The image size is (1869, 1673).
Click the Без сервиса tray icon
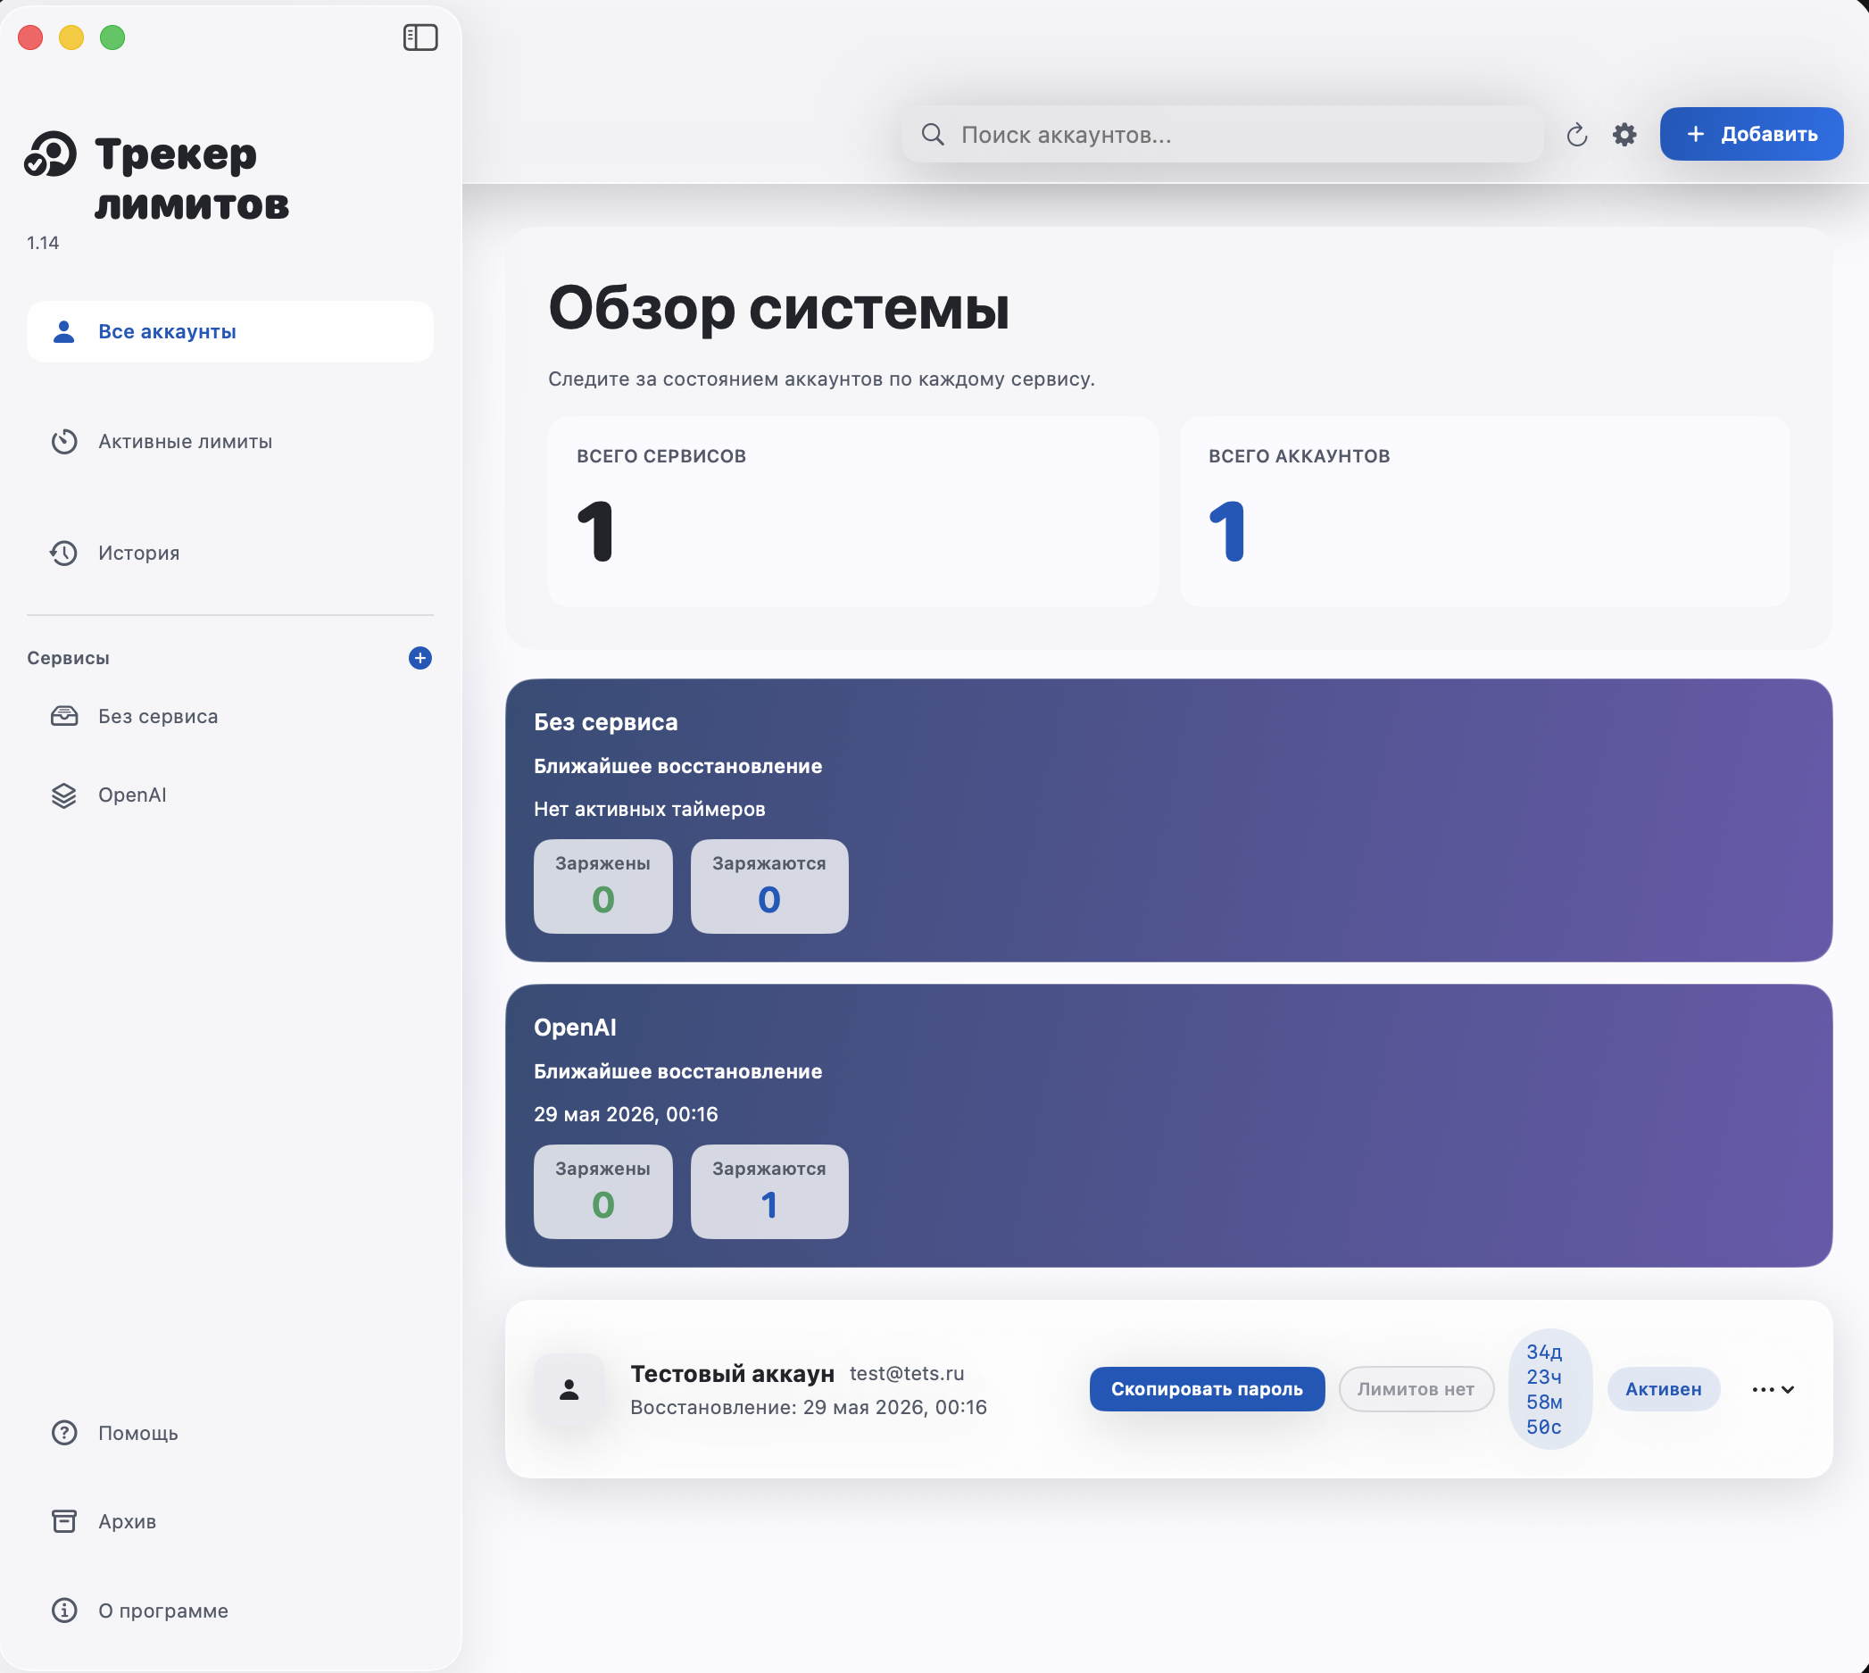63,716
